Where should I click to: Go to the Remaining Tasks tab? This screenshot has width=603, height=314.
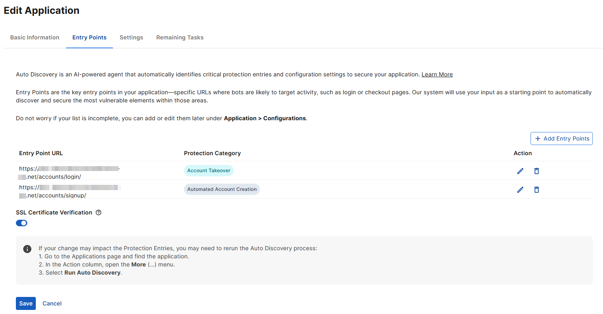tap(180, 37)
